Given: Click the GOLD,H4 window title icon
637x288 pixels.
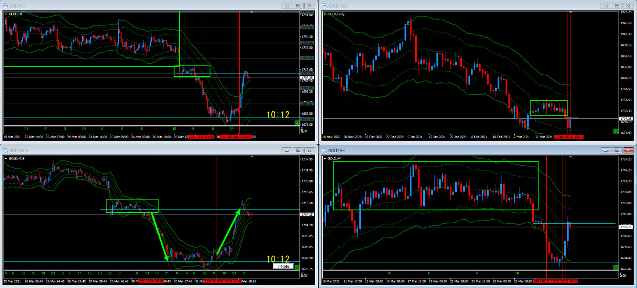Looking at the screenshot, I should point(324,150).
